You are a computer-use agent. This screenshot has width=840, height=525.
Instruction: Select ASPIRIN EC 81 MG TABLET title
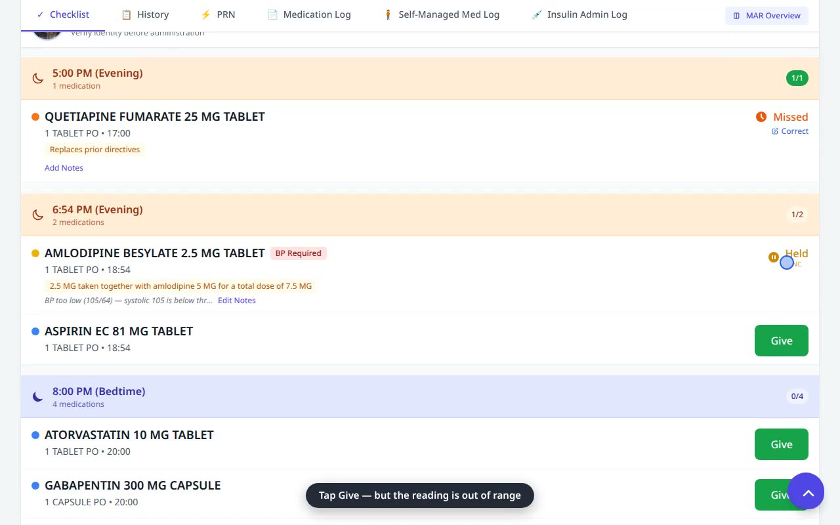(119, 331)
